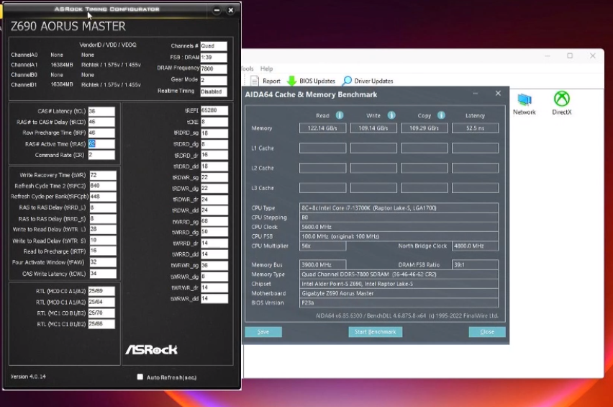Click the info icon next to Write
The image size is (613, 407).
[x=391, y=115]
